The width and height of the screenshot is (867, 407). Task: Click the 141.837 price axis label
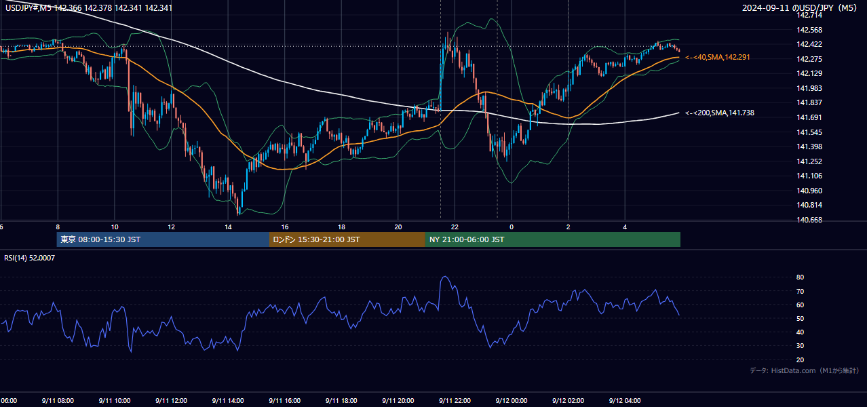click(x=809, y=102)
